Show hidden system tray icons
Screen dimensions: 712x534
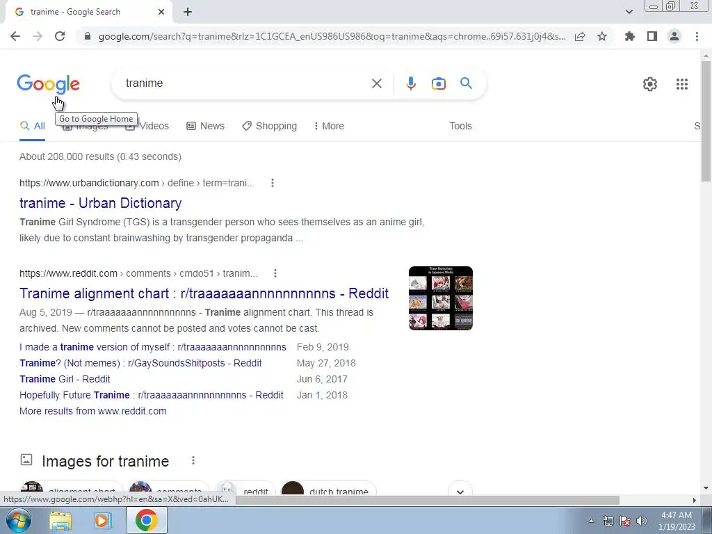pos(591,521)
